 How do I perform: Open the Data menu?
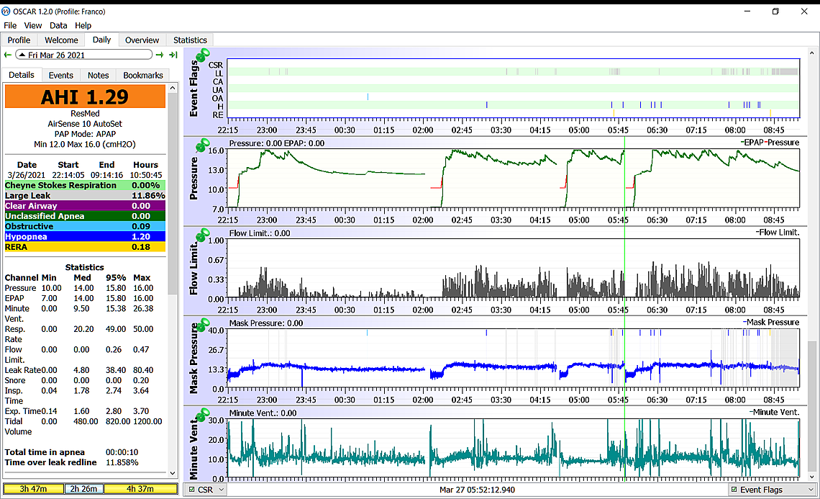pos(58,25)
